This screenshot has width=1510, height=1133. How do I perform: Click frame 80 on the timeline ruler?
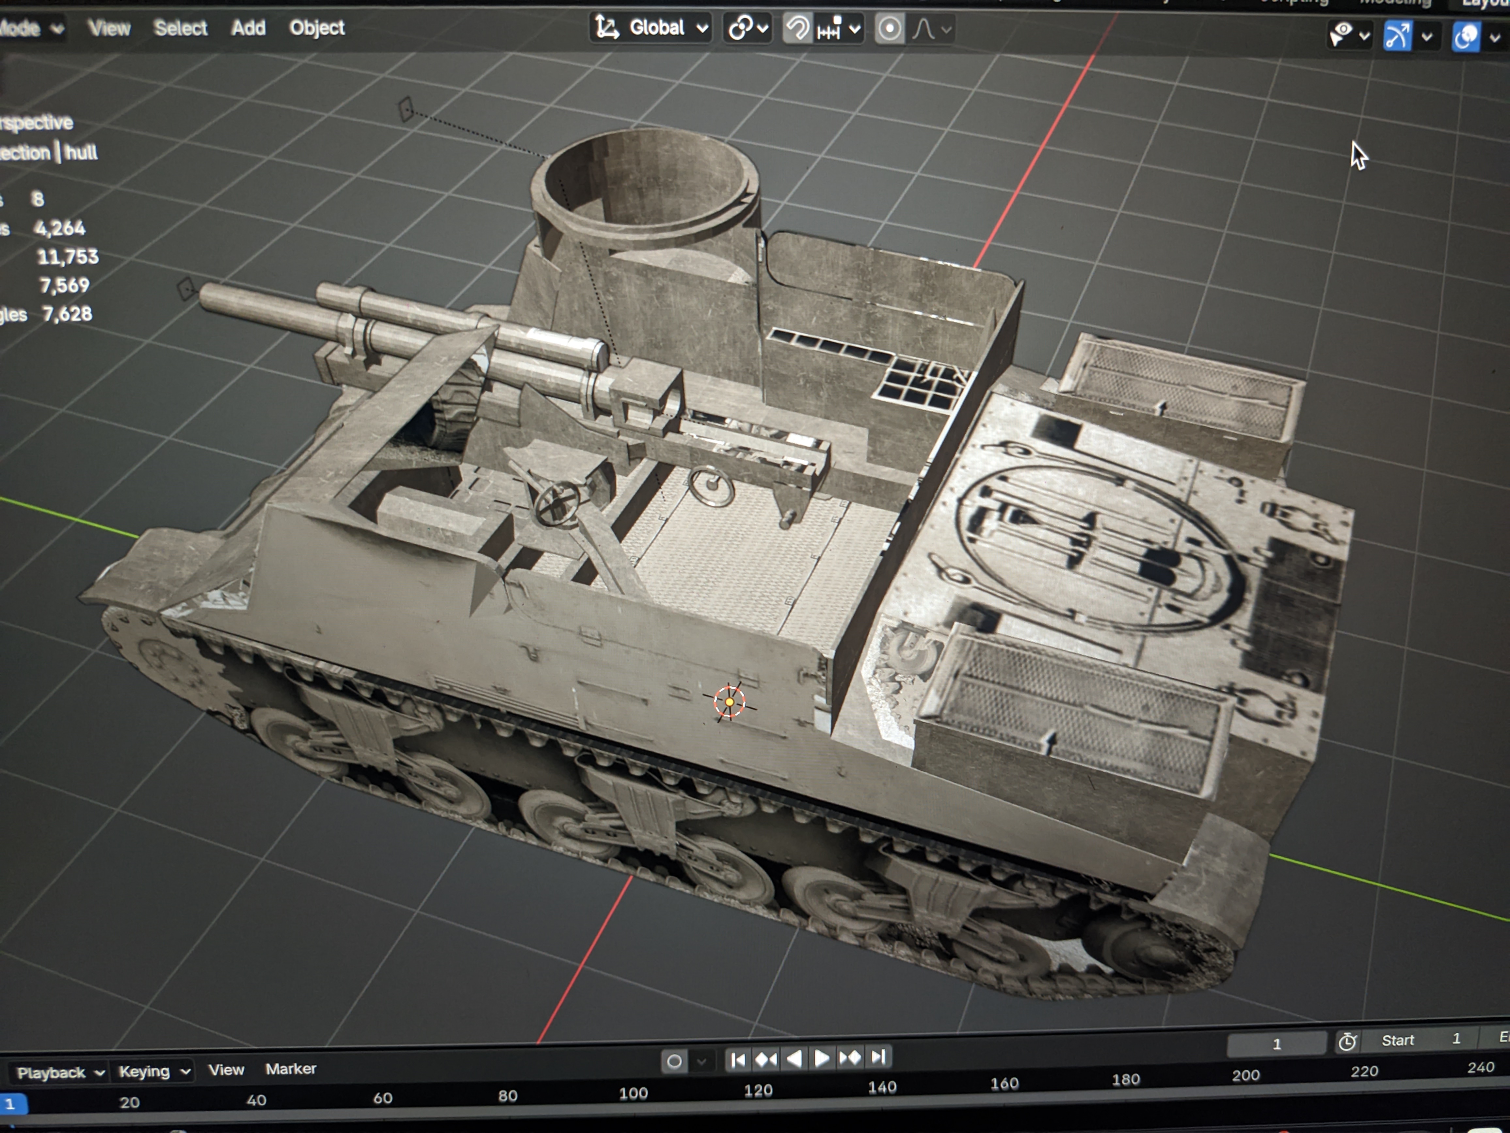[x=508, y=1096]
